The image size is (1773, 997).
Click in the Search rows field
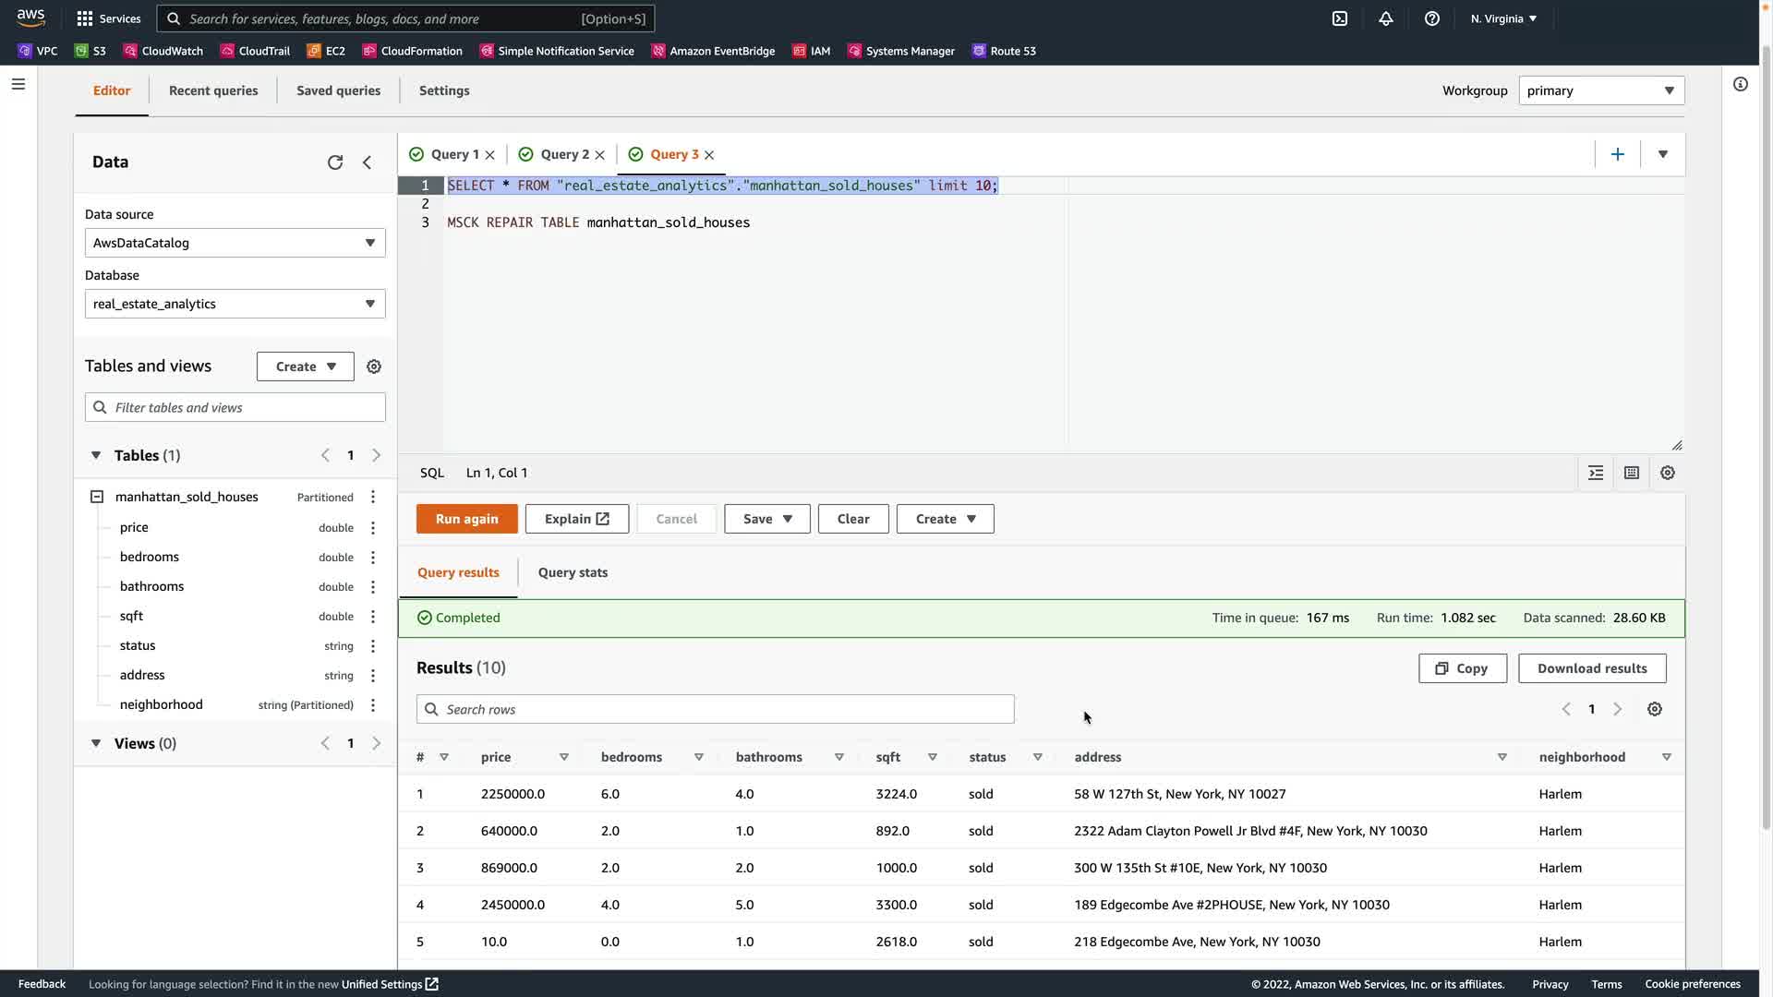[x=715, y=709]
